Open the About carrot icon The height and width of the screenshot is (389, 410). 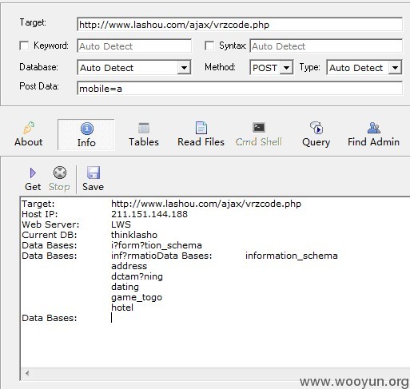pyautogui.click(x=29, y=128)
